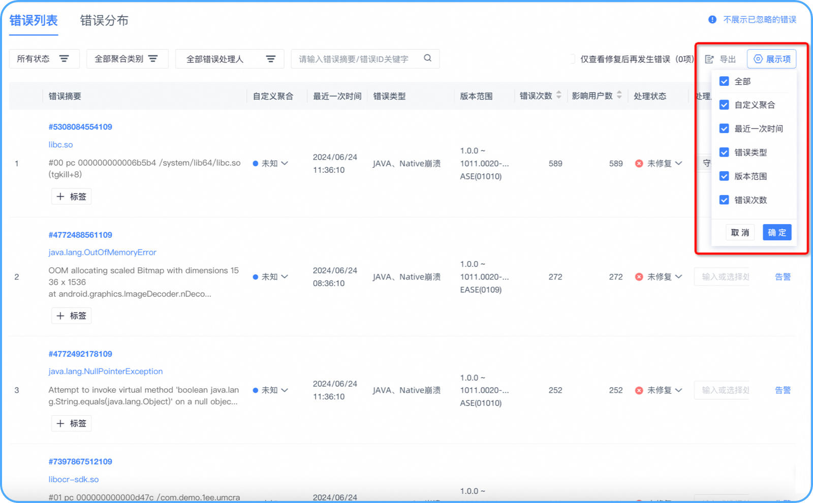The height and width of the screenshot is (503, 813).
Task: Click the '#00 pc 000000000006b5b4' stack text
Action: click(x=144, y=169)
